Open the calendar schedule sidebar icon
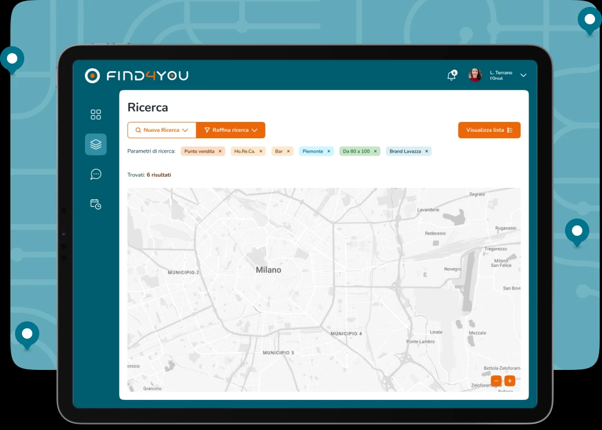 pos(96,203)
